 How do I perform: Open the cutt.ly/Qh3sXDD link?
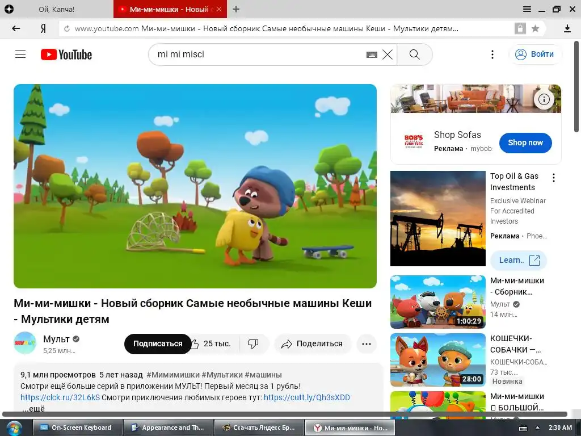307,397
